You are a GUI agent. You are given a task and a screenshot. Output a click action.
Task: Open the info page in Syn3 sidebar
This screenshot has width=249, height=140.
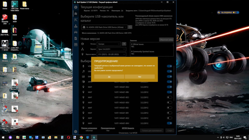(76, 7)
